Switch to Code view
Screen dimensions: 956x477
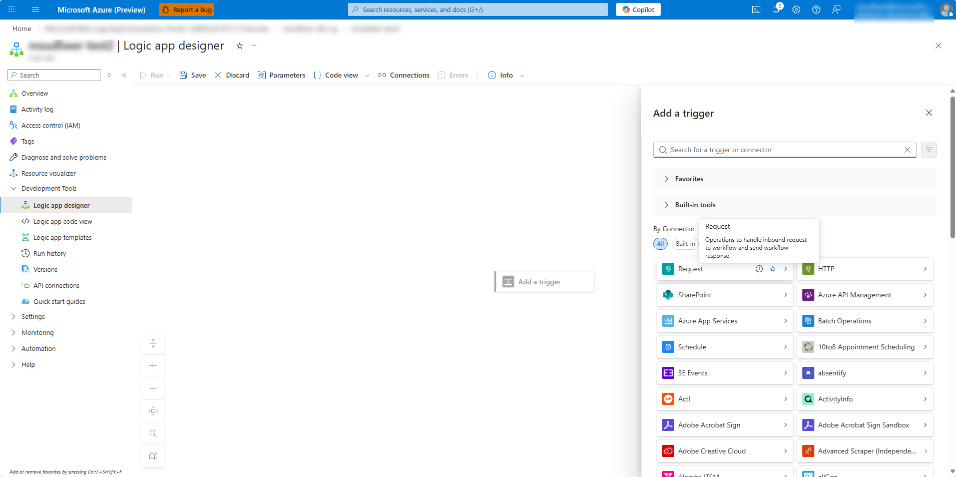(336, 75)
